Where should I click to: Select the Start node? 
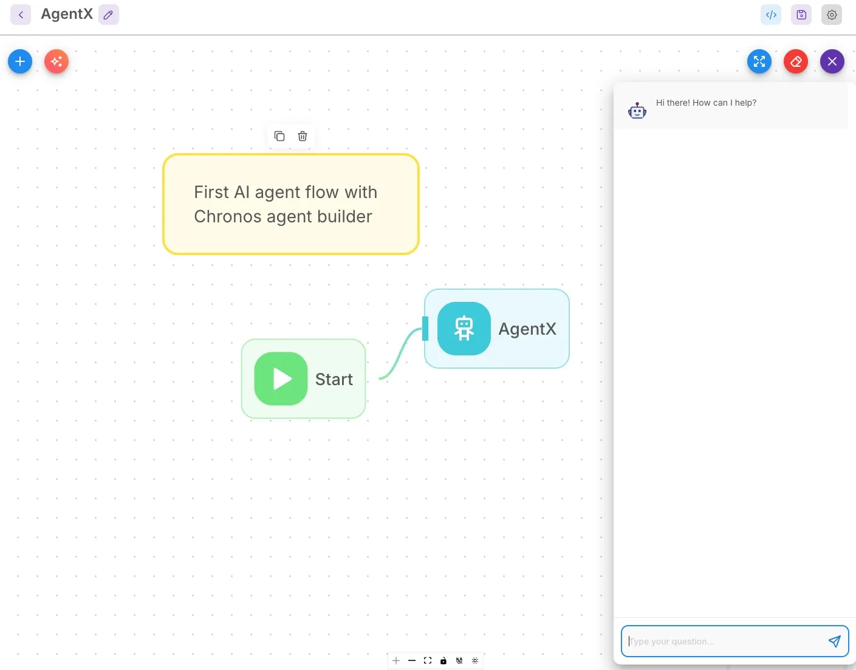pyautogui.click(x=304, y=379)
